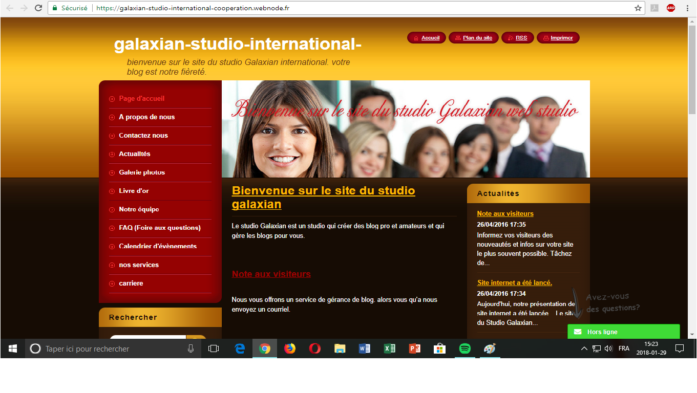Screen dimensions: 697x393
Task: Click the browser forward arrow
Action: pyautogui.click(x=24, y=8)
